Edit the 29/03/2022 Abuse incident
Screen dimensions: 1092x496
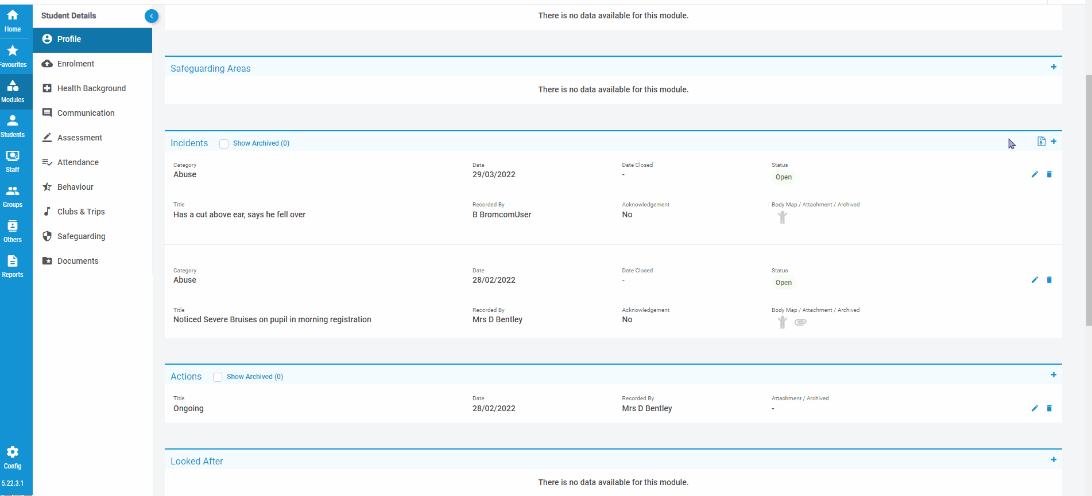coord(1035,174)
